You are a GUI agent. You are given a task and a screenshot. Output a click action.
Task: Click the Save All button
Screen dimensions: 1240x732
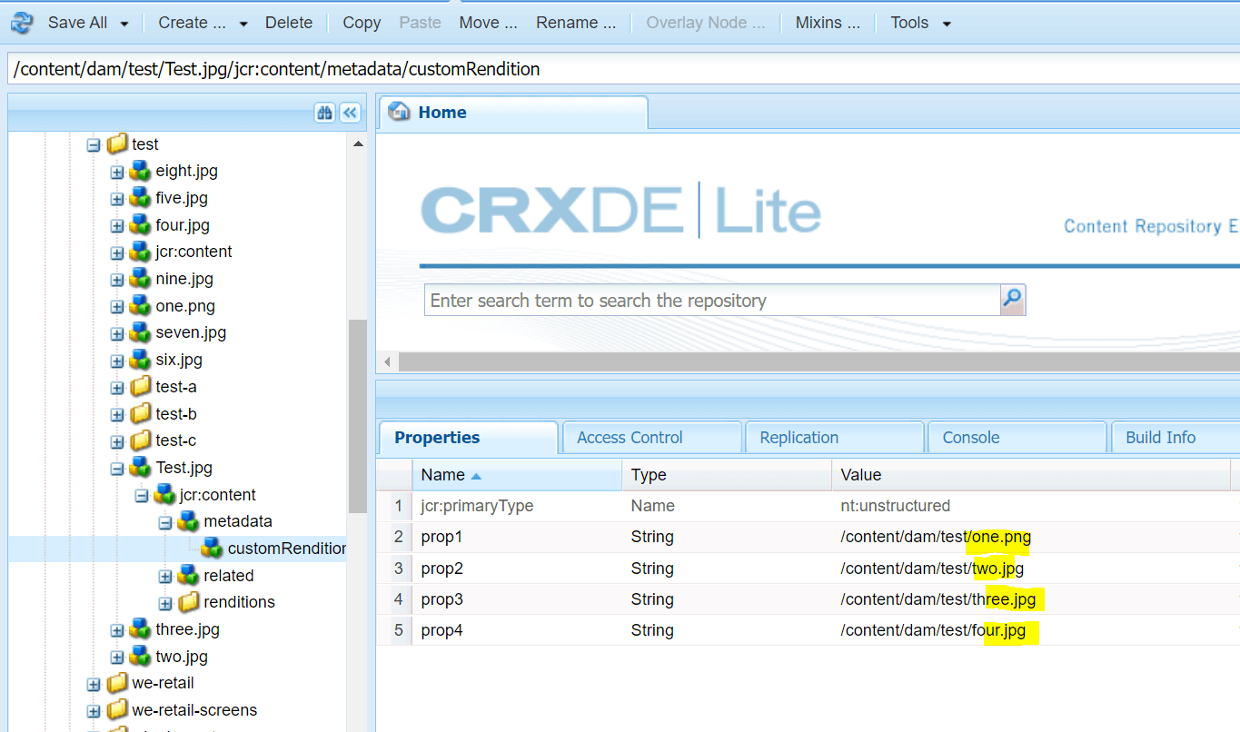click(76, 22)
